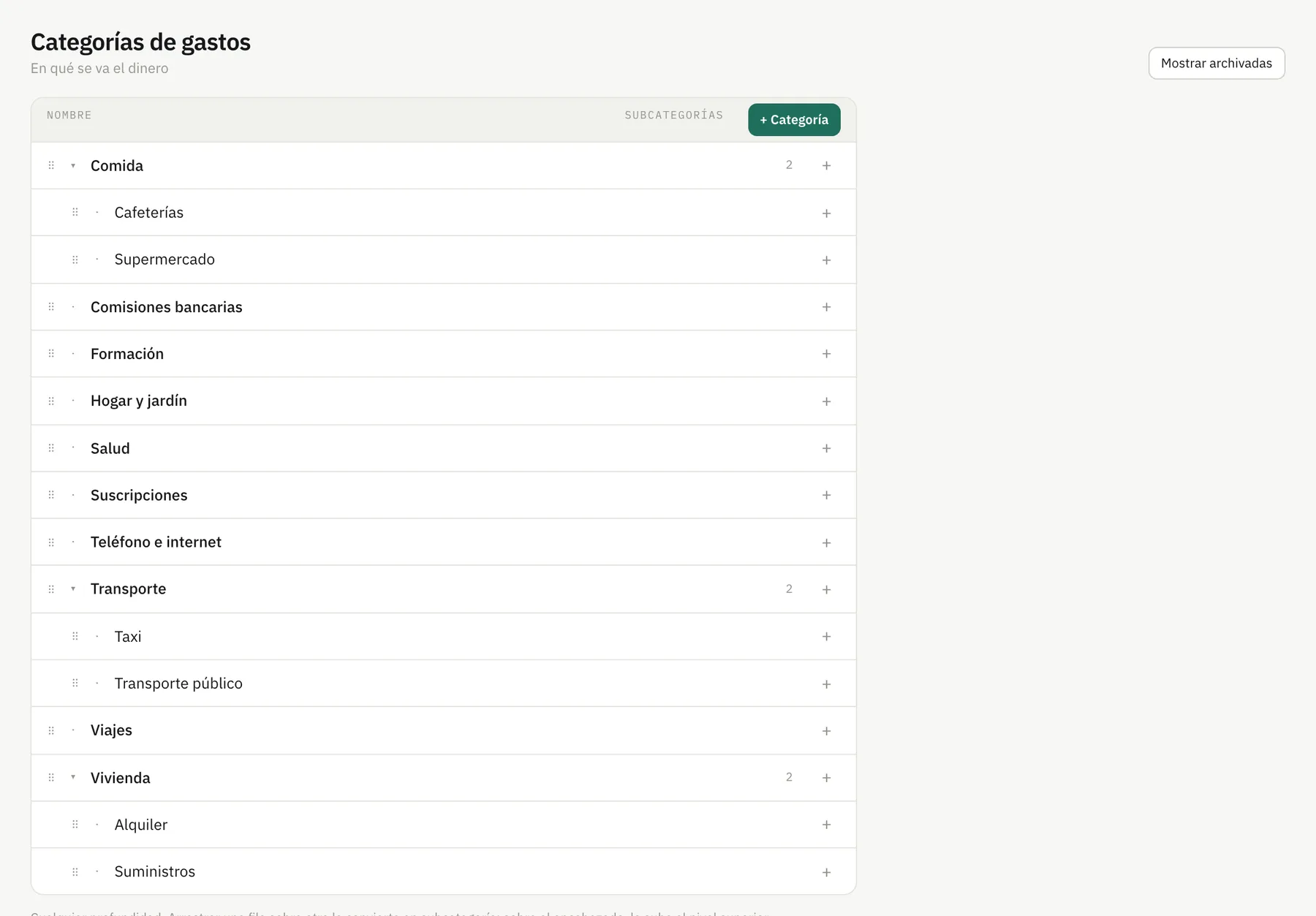Image resolution: width=1316 pixels, height=916 pixels.
Task: Add subcategory under Suministros
Action: (826, 872)
